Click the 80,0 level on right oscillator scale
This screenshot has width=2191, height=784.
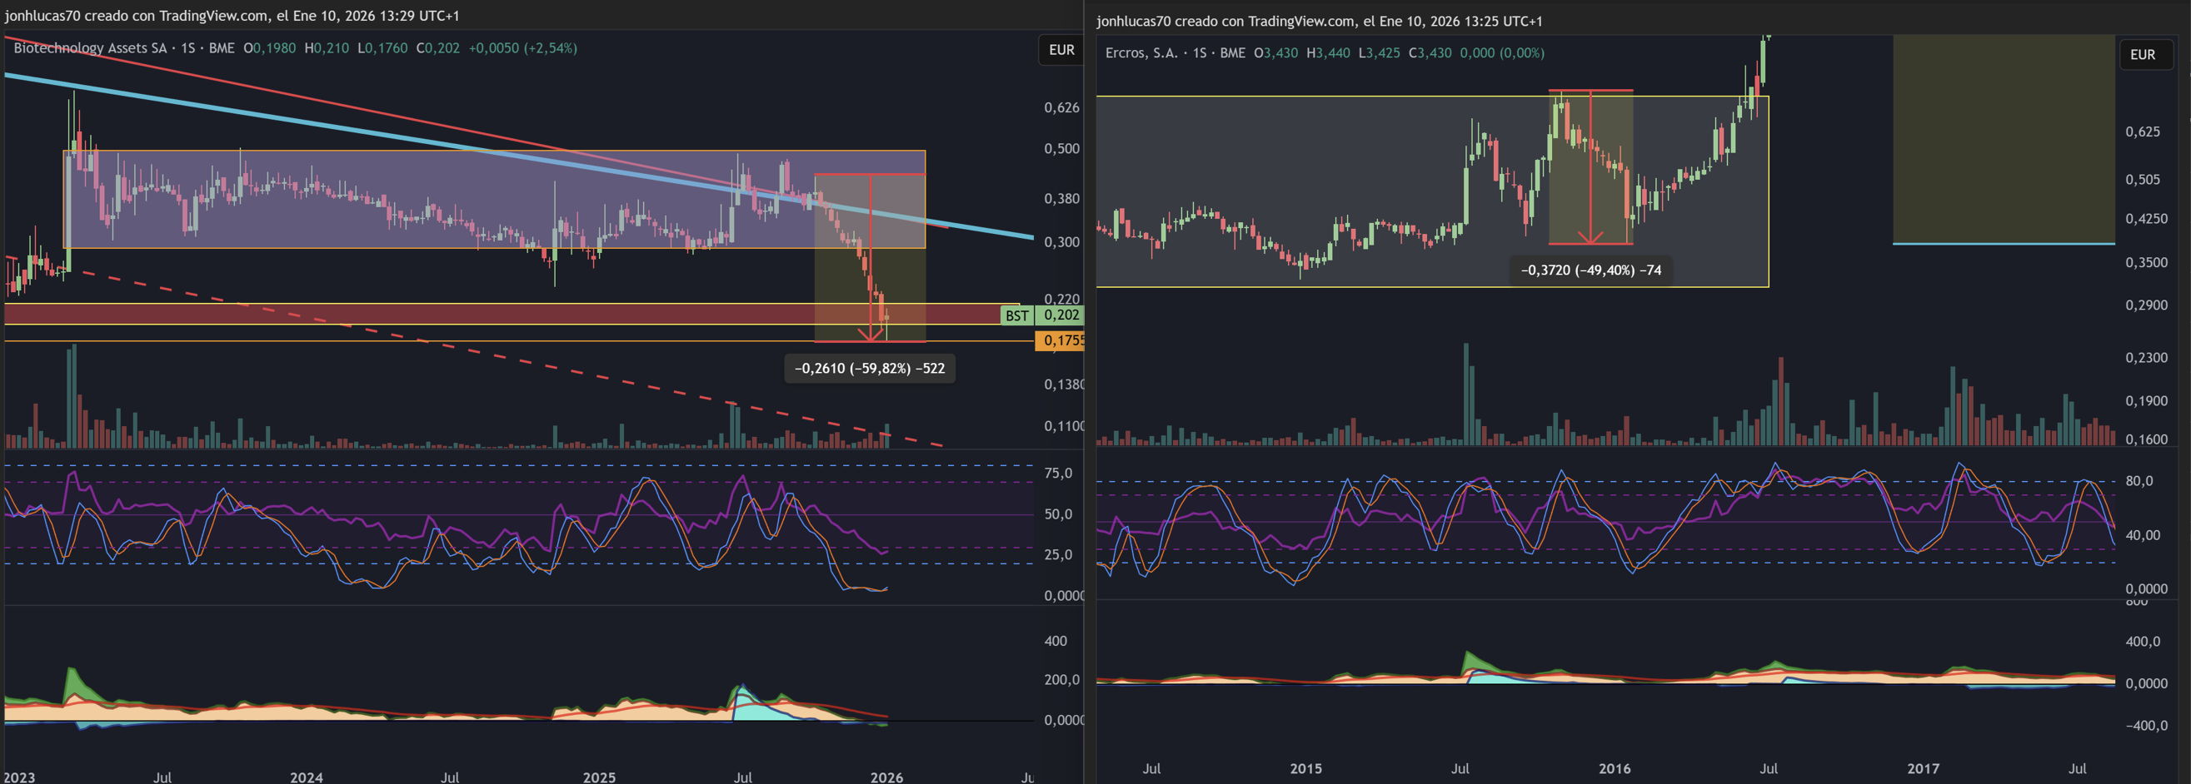pos(2139,481)
